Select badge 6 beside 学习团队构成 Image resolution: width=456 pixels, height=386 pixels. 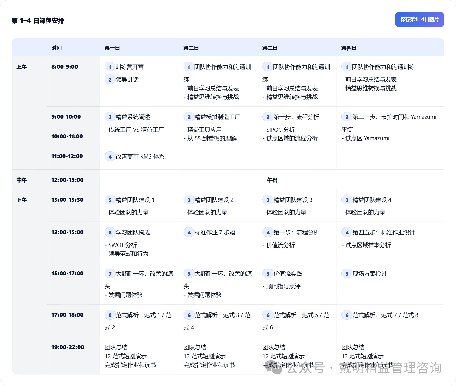coord(110,232)
